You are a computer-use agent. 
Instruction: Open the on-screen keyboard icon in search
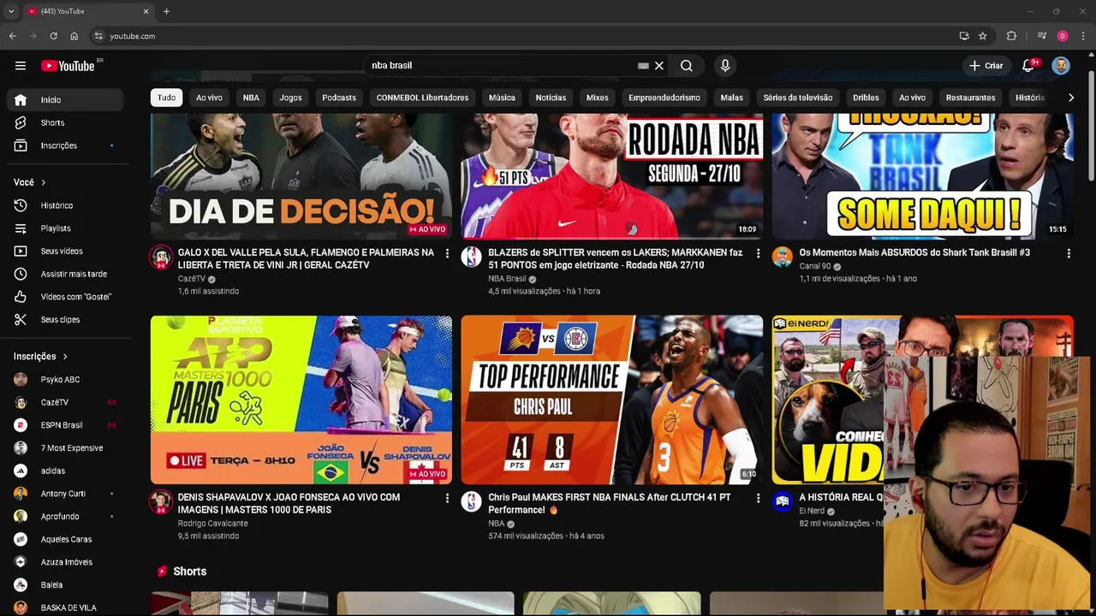643,66
